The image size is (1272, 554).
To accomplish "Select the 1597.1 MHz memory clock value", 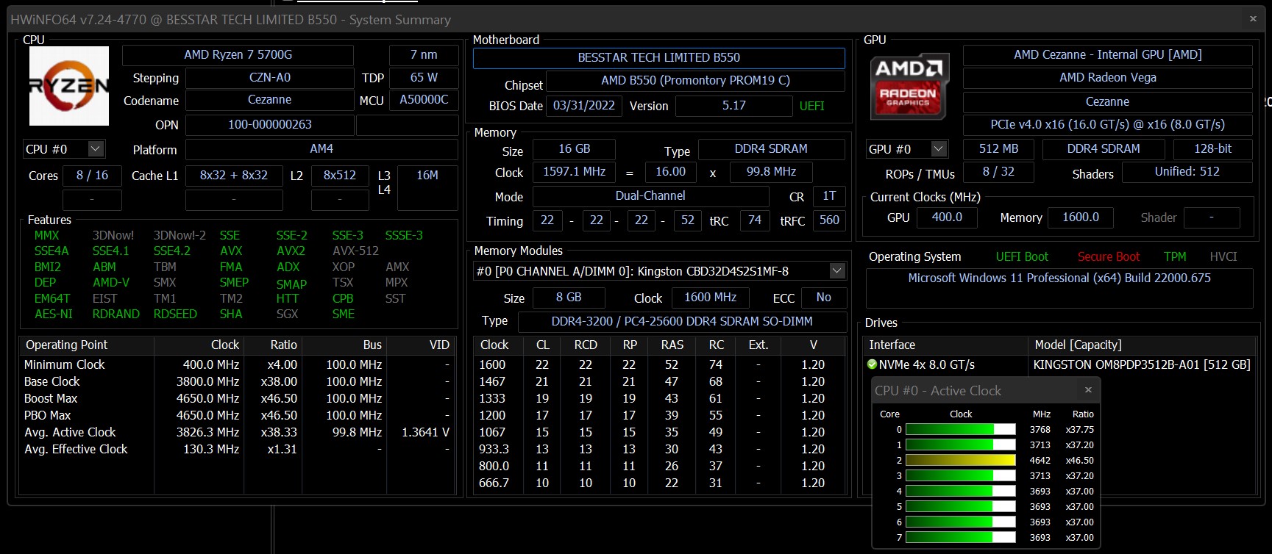I will (575, 172).
